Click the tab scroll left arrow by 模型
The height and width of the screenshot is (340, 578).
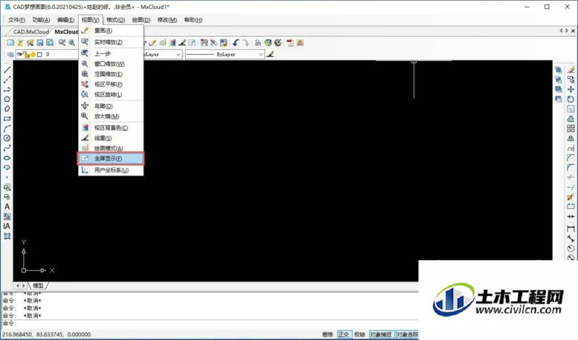pyautogui.click(x=17, y=285)
